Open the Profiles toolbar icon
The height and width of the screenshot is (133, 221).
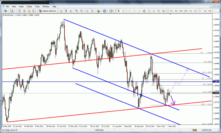[x=12, y=11]
